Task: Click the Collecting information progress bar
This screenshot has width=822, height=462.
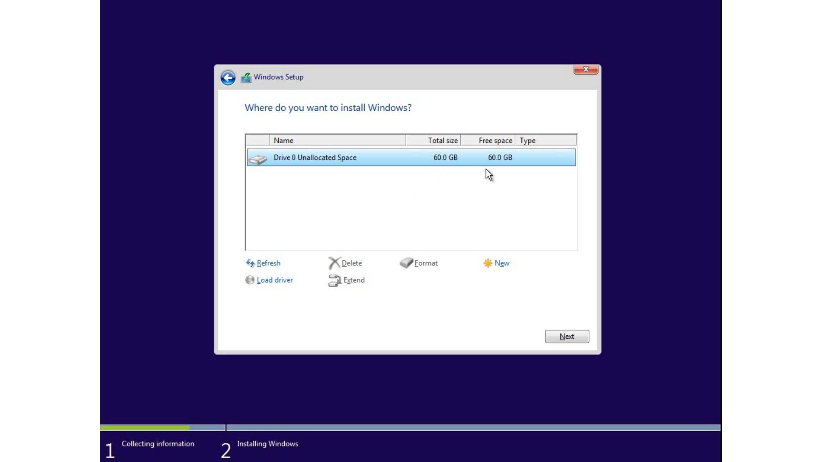Action: [x=162, y=428]
